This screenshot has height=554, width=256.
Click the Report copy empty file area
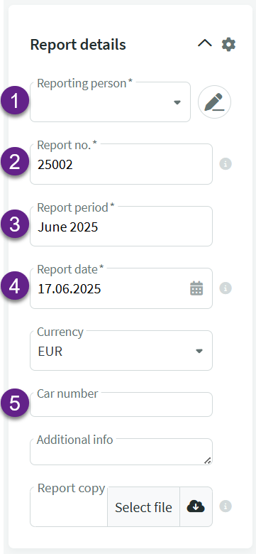[69, 511]
